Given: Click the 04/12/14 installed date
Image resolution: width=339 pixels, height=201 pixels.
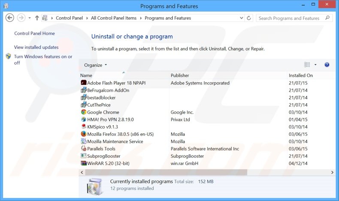Looking at the screenshot, I should point(298,163).
